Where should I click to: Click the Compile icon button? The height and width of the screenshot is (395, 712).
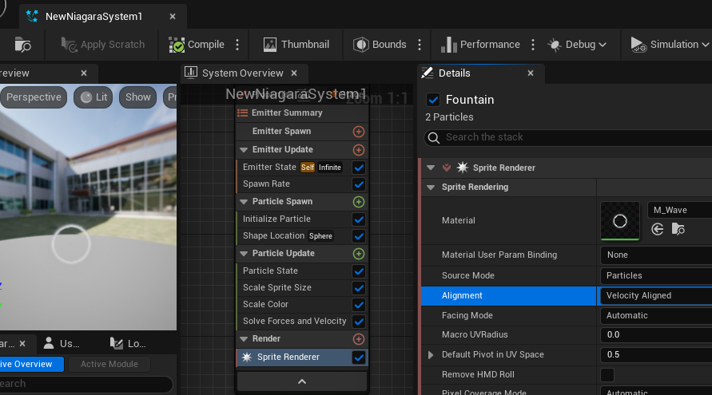click(x=197, y=45)
